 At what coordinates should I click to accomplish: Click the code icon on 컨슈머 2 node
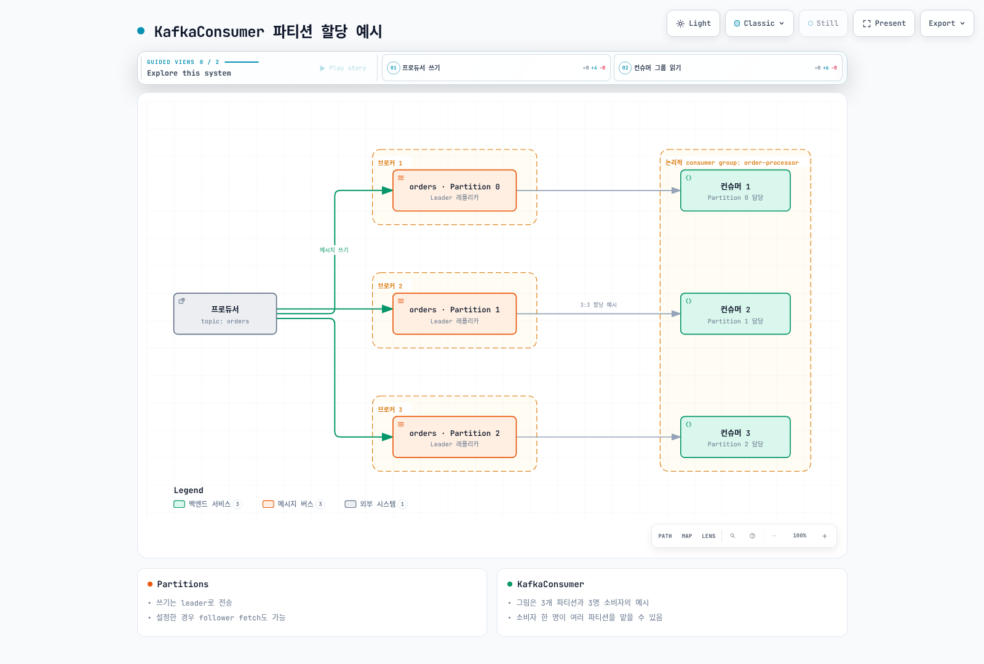point(689,301)
